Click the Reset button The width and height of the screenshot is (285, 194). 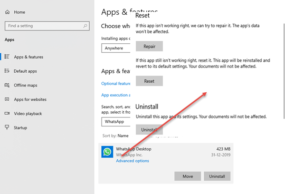click(149, 81)
